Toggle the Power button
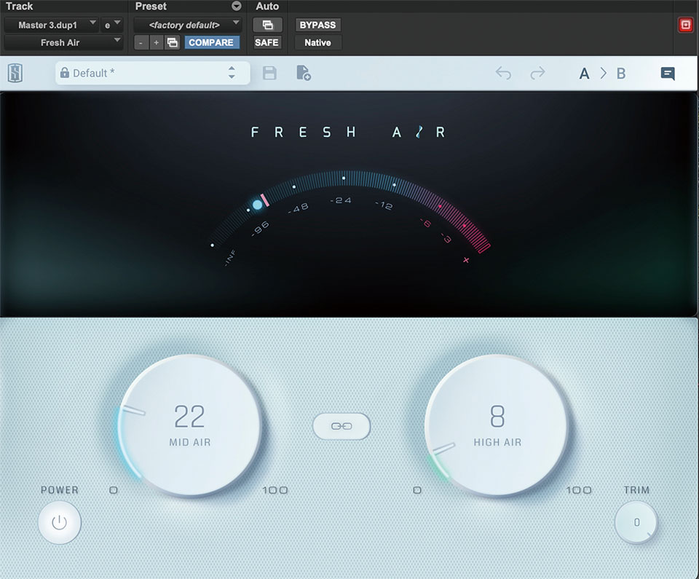Viewport: 699px width, 579px height. [59, 522]
